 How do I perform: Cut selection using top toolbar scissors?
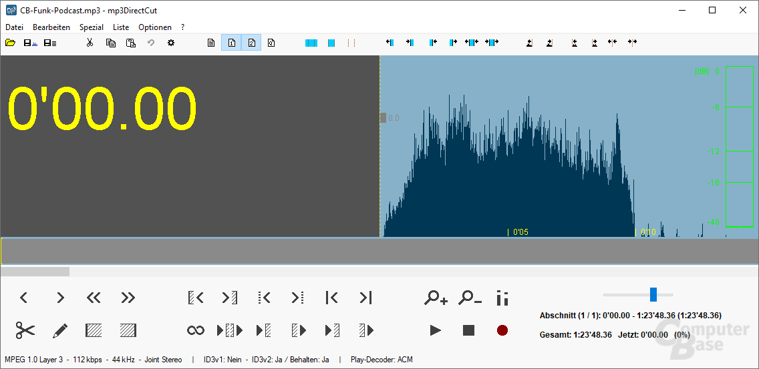point(90,43)
